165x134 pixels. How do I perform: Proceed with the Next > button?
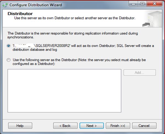click(x=92, y=126)
